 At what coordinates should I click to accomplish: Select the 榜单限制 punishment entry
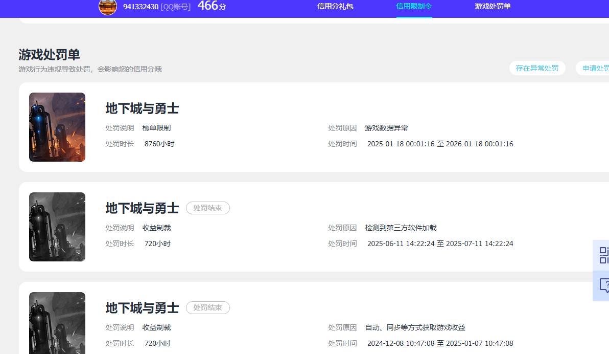158,128
